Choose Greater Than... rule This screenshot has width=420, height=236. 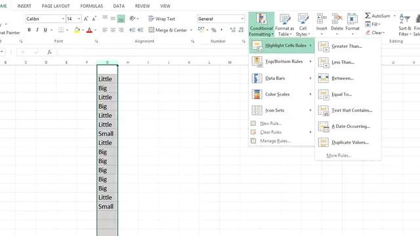(348, 46)
